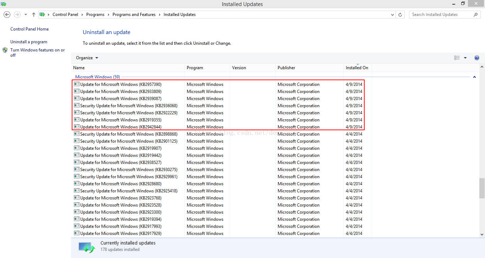Select Update for Microsoft Windows (KB2923300)
The width and height of the screenshot is (485, 258).
tap(121, 212)
